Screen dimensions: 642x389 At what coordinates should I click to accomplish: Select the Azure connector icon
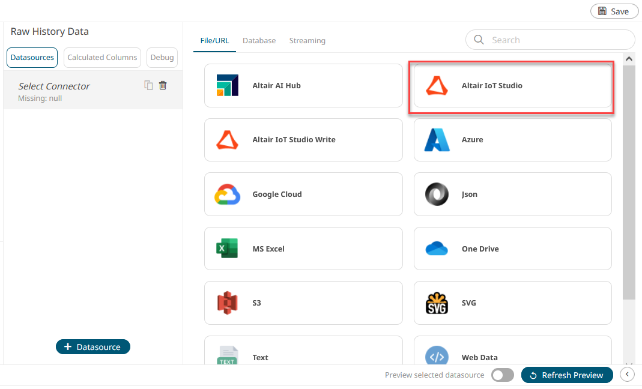click(437, 140)
